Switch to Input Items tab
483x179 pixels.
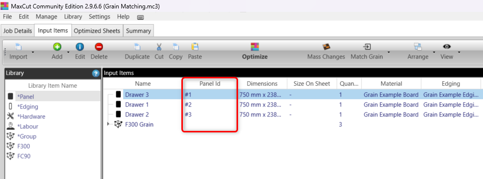click(53, 30)
